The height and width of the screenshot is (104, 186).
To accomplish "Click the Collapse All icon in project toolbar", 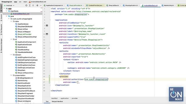I will point(33,5).
